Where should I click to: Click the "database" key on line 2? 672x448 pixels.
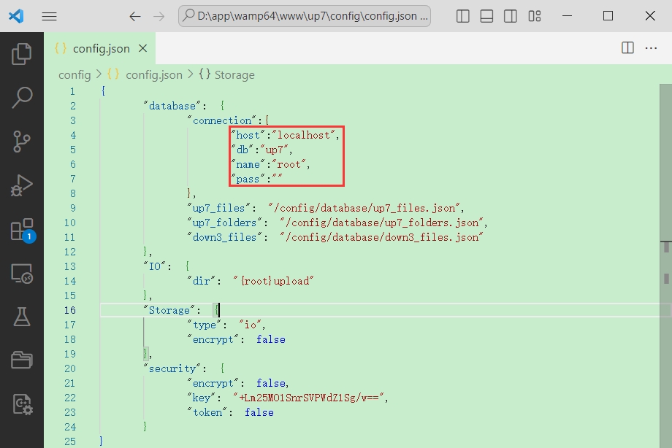click(x=172, y=106)
